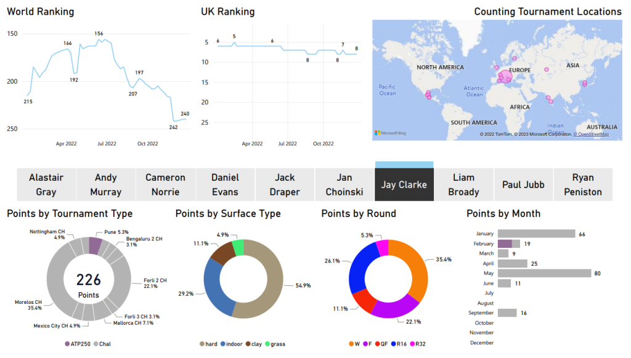Select the purple Pune donut segment
Screen dimensions: 631x358
94,245
